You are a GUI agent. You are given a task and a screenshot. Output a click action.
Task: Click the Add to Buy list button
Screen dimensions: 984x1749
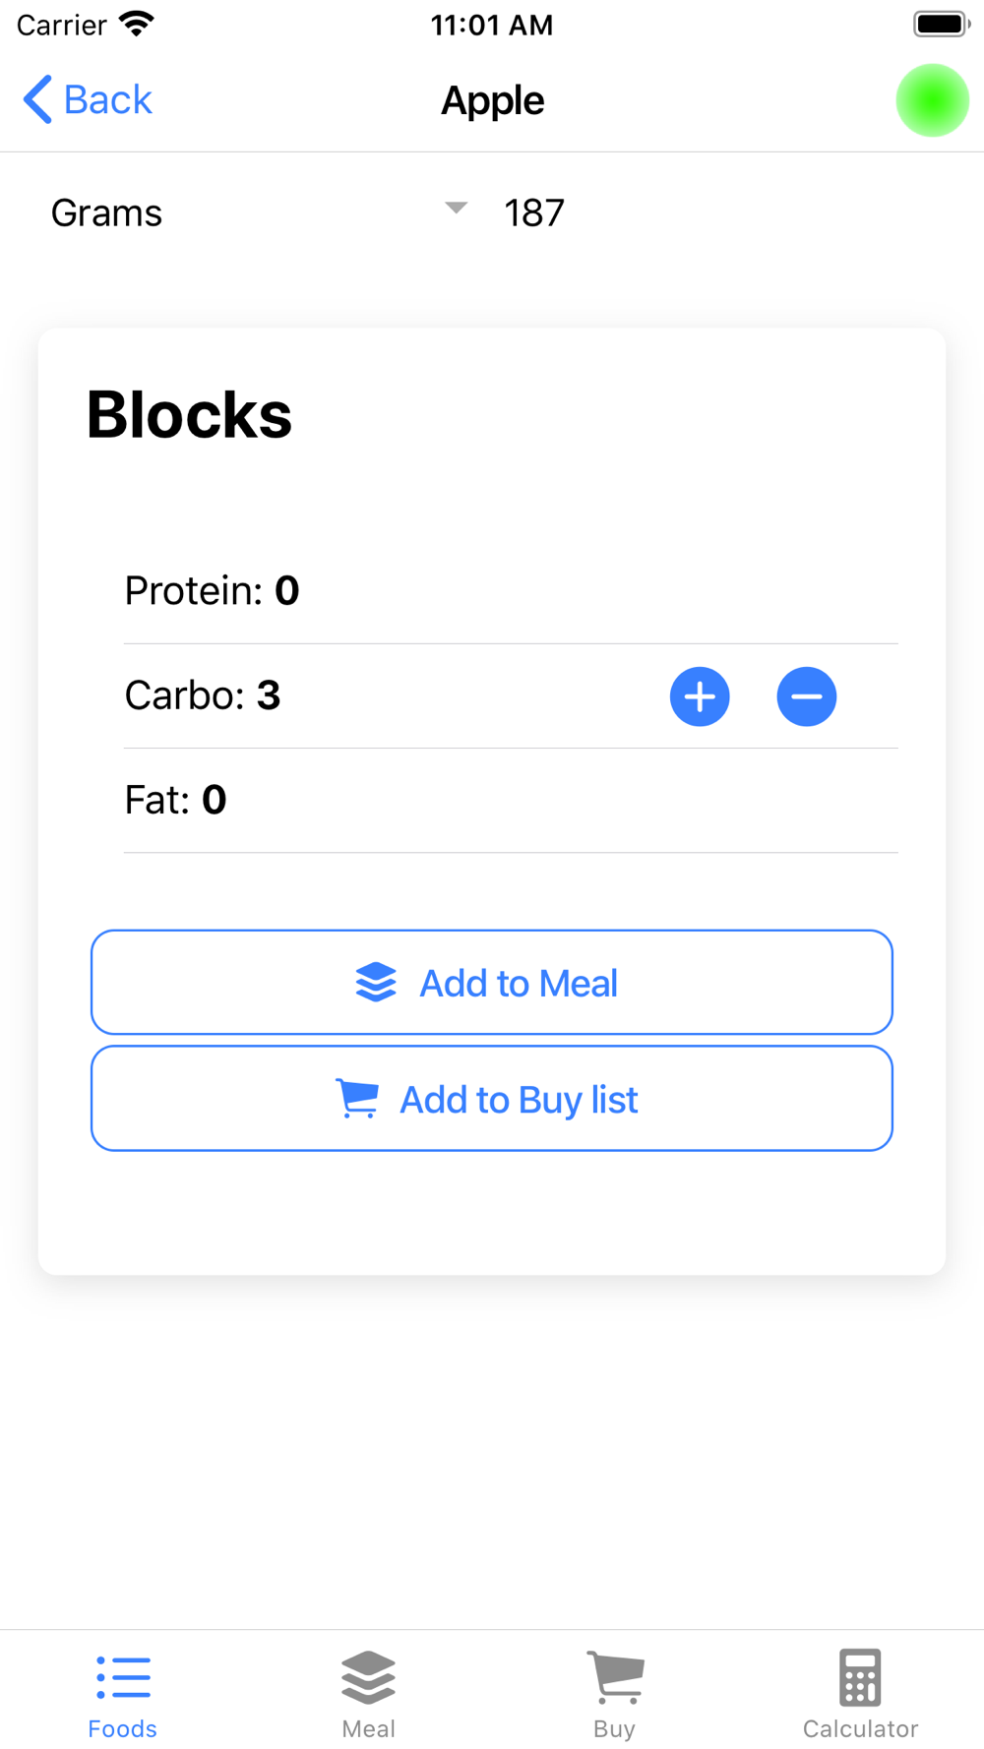[492, 1098]
